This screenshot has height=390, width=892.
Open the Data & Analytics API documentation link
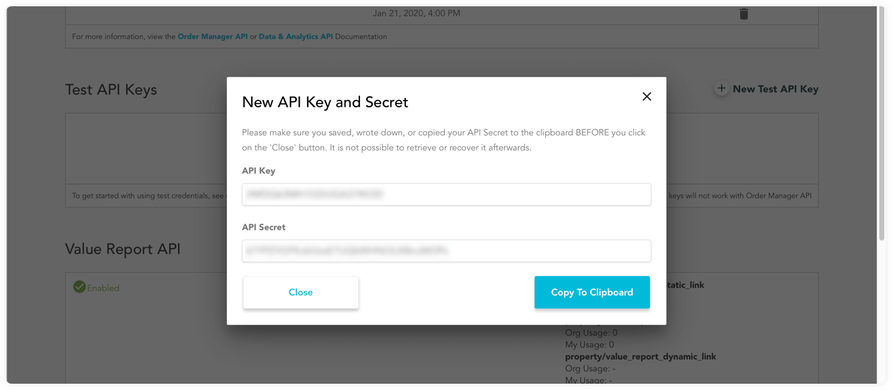[295, 36]
